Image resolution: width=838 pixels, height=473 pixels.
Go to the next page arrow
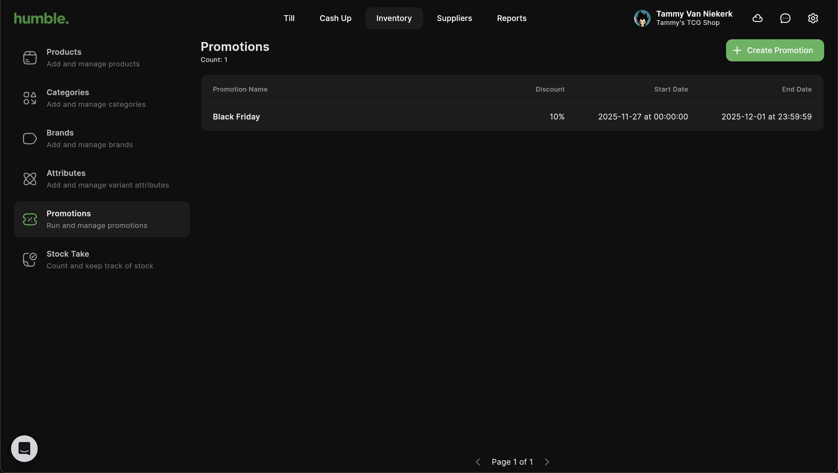(547, 462)
